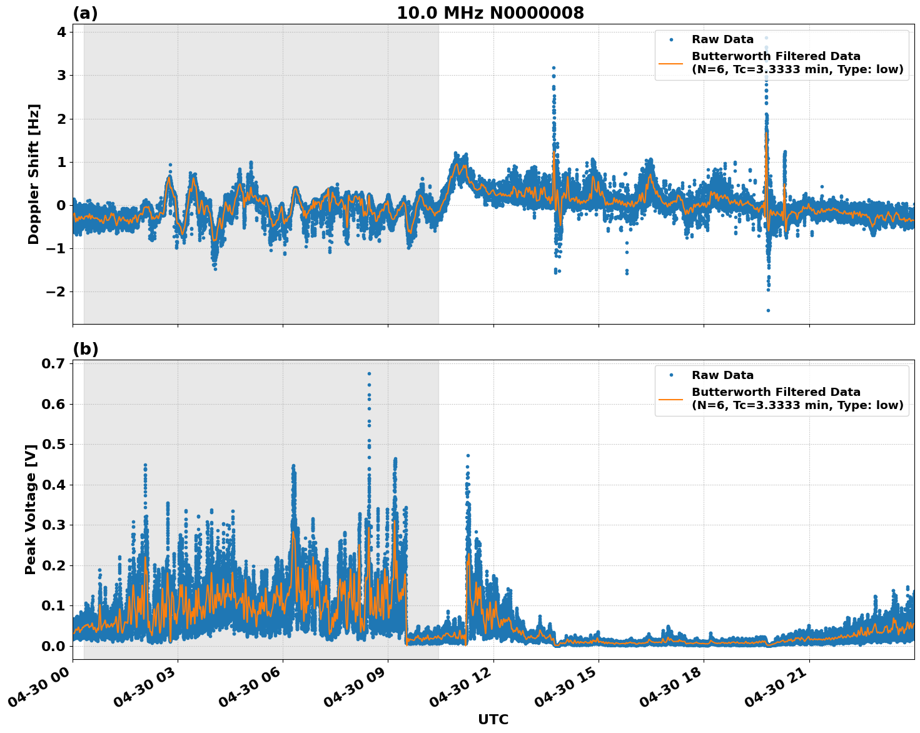
Task: Select the Raw Data marker in panel (a) legend
Action: click(672, 38)
